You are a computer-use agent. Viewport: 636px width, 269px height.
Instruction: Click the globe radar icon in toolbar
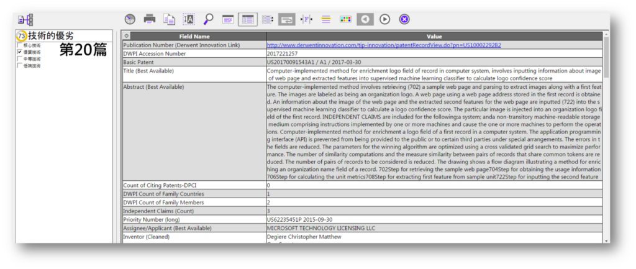[130, 19]
